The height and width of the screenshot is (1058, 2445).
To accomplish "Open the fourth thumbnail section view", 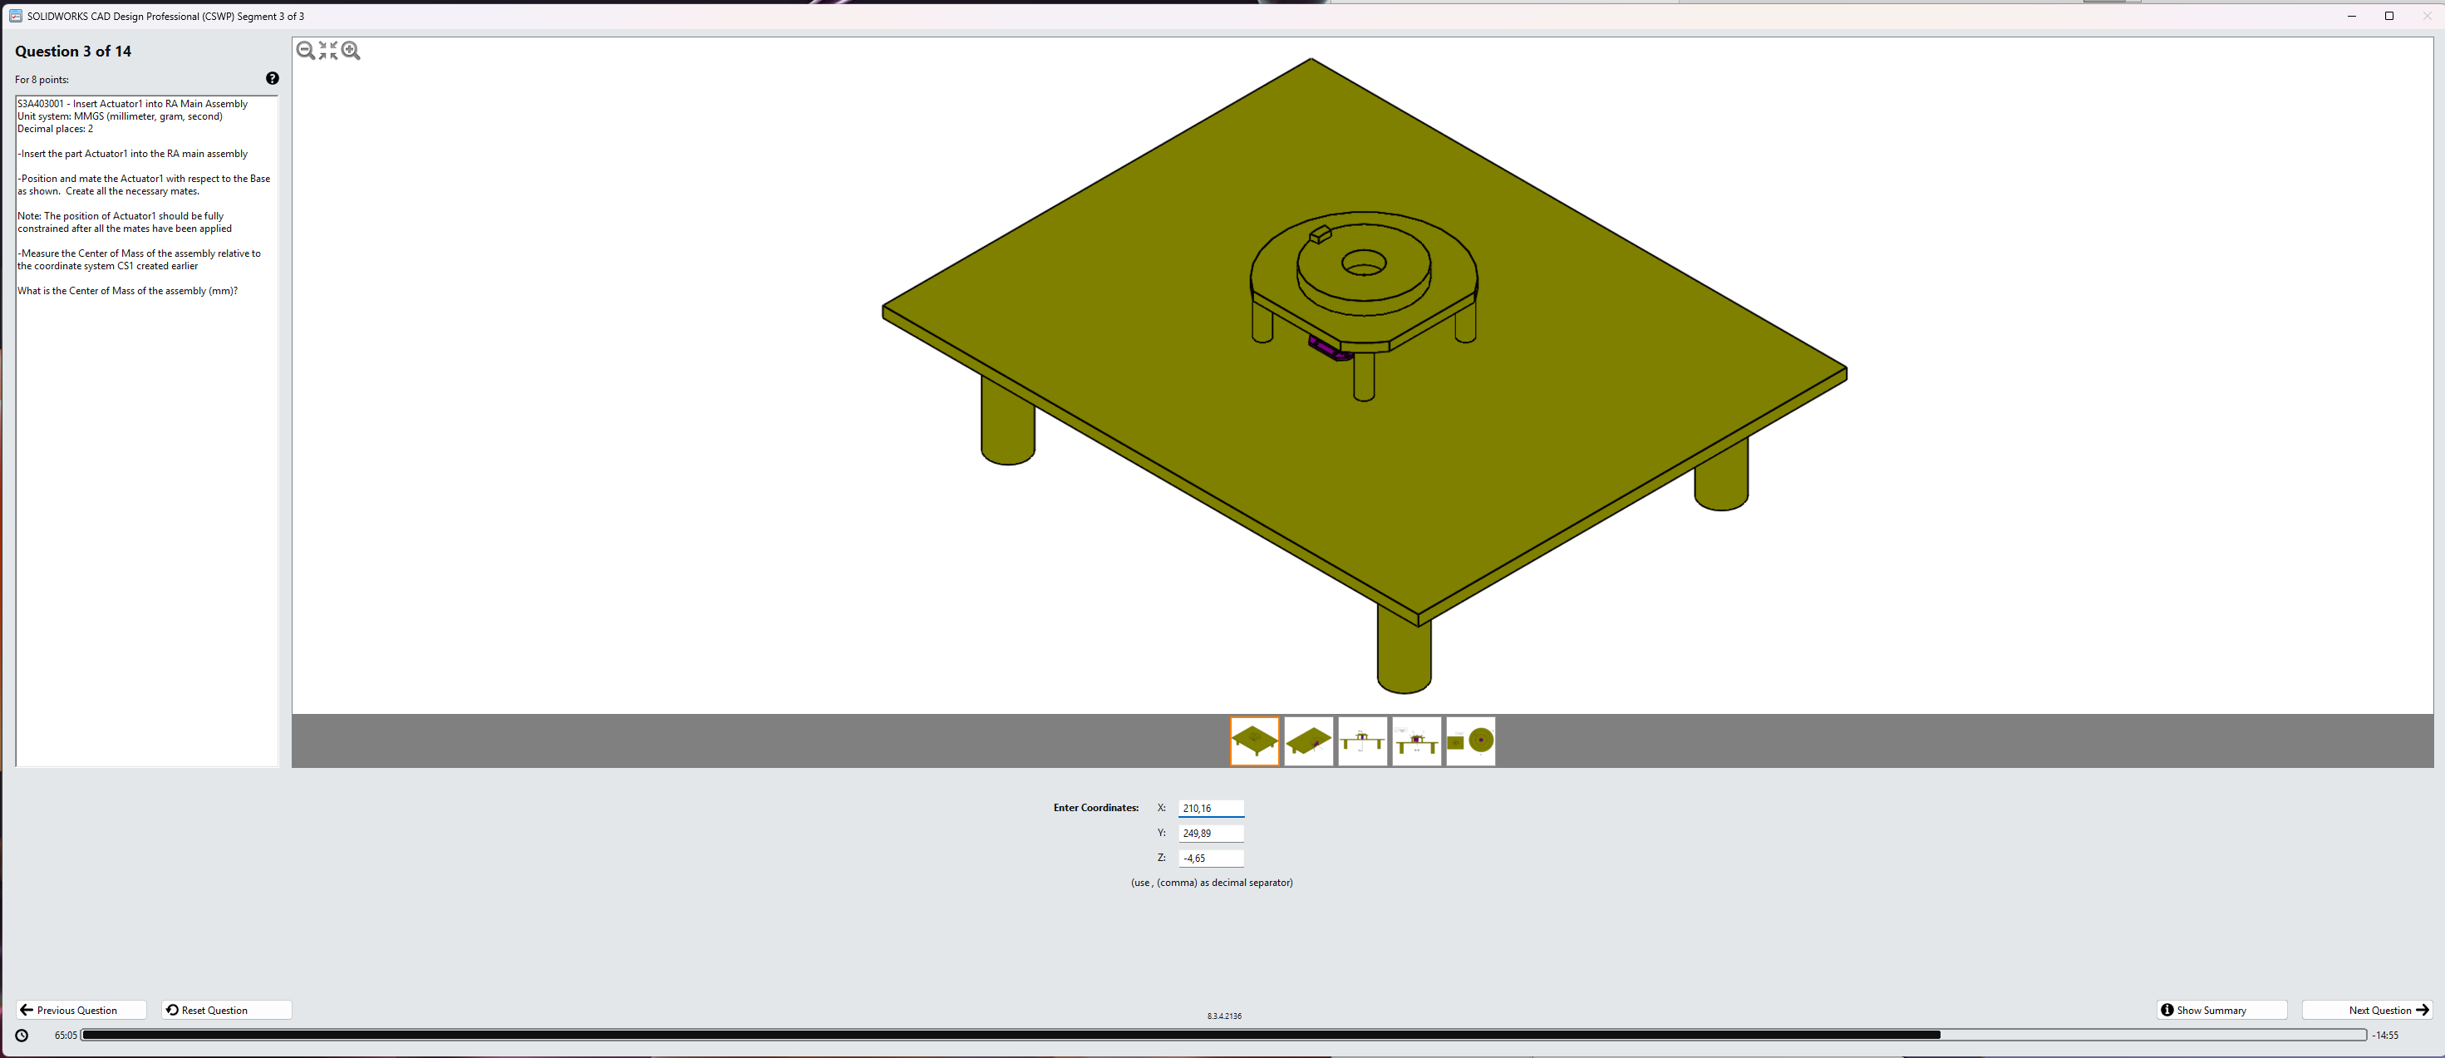I will click(x=1416, y=741).
